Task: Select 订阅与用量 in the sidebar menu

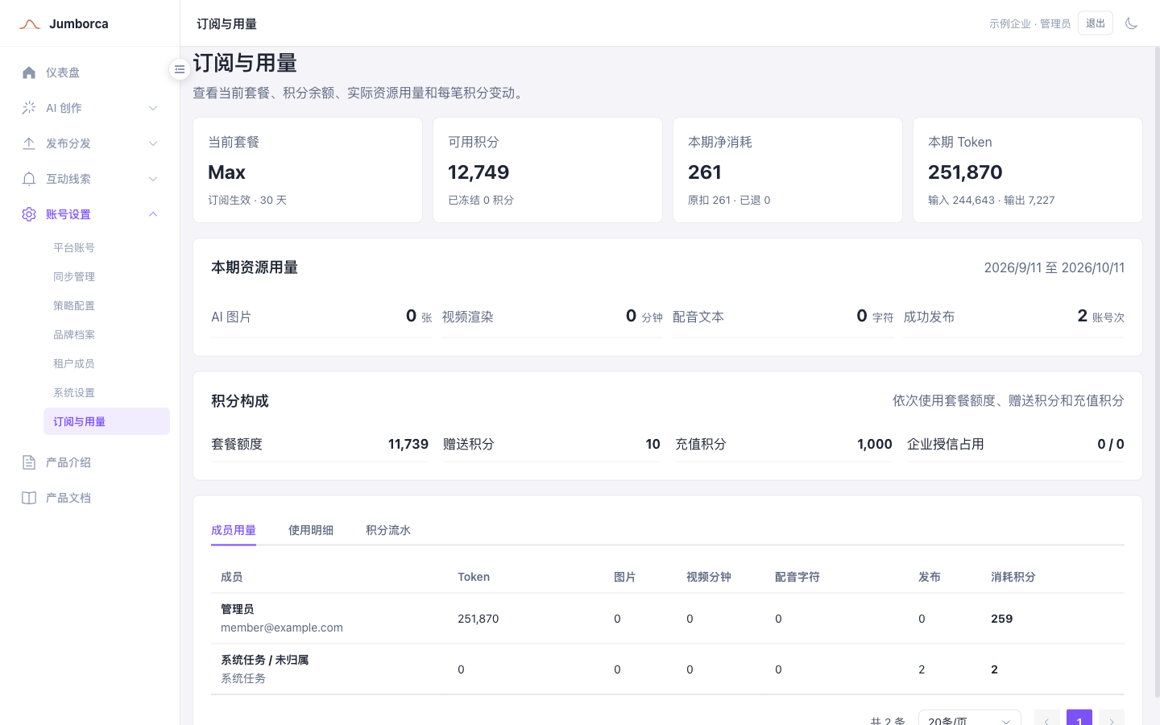Action: tap(106, 421)
